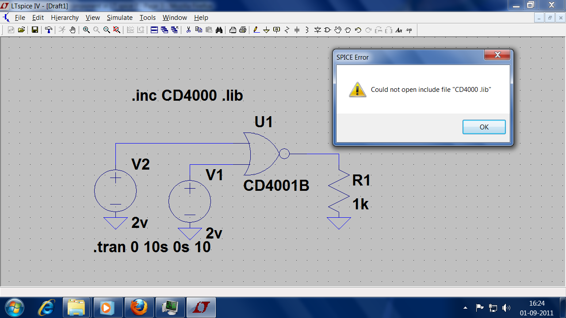Select the Cut scissors tool
This screenshot has height=318, width=566.
tap(188, 30)
